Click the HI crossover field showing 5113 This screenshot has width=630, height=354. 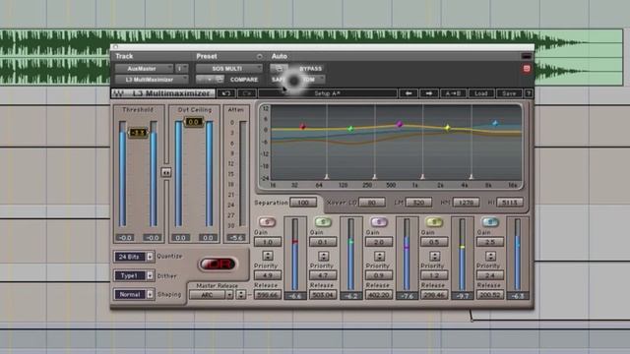coord(510,203)
